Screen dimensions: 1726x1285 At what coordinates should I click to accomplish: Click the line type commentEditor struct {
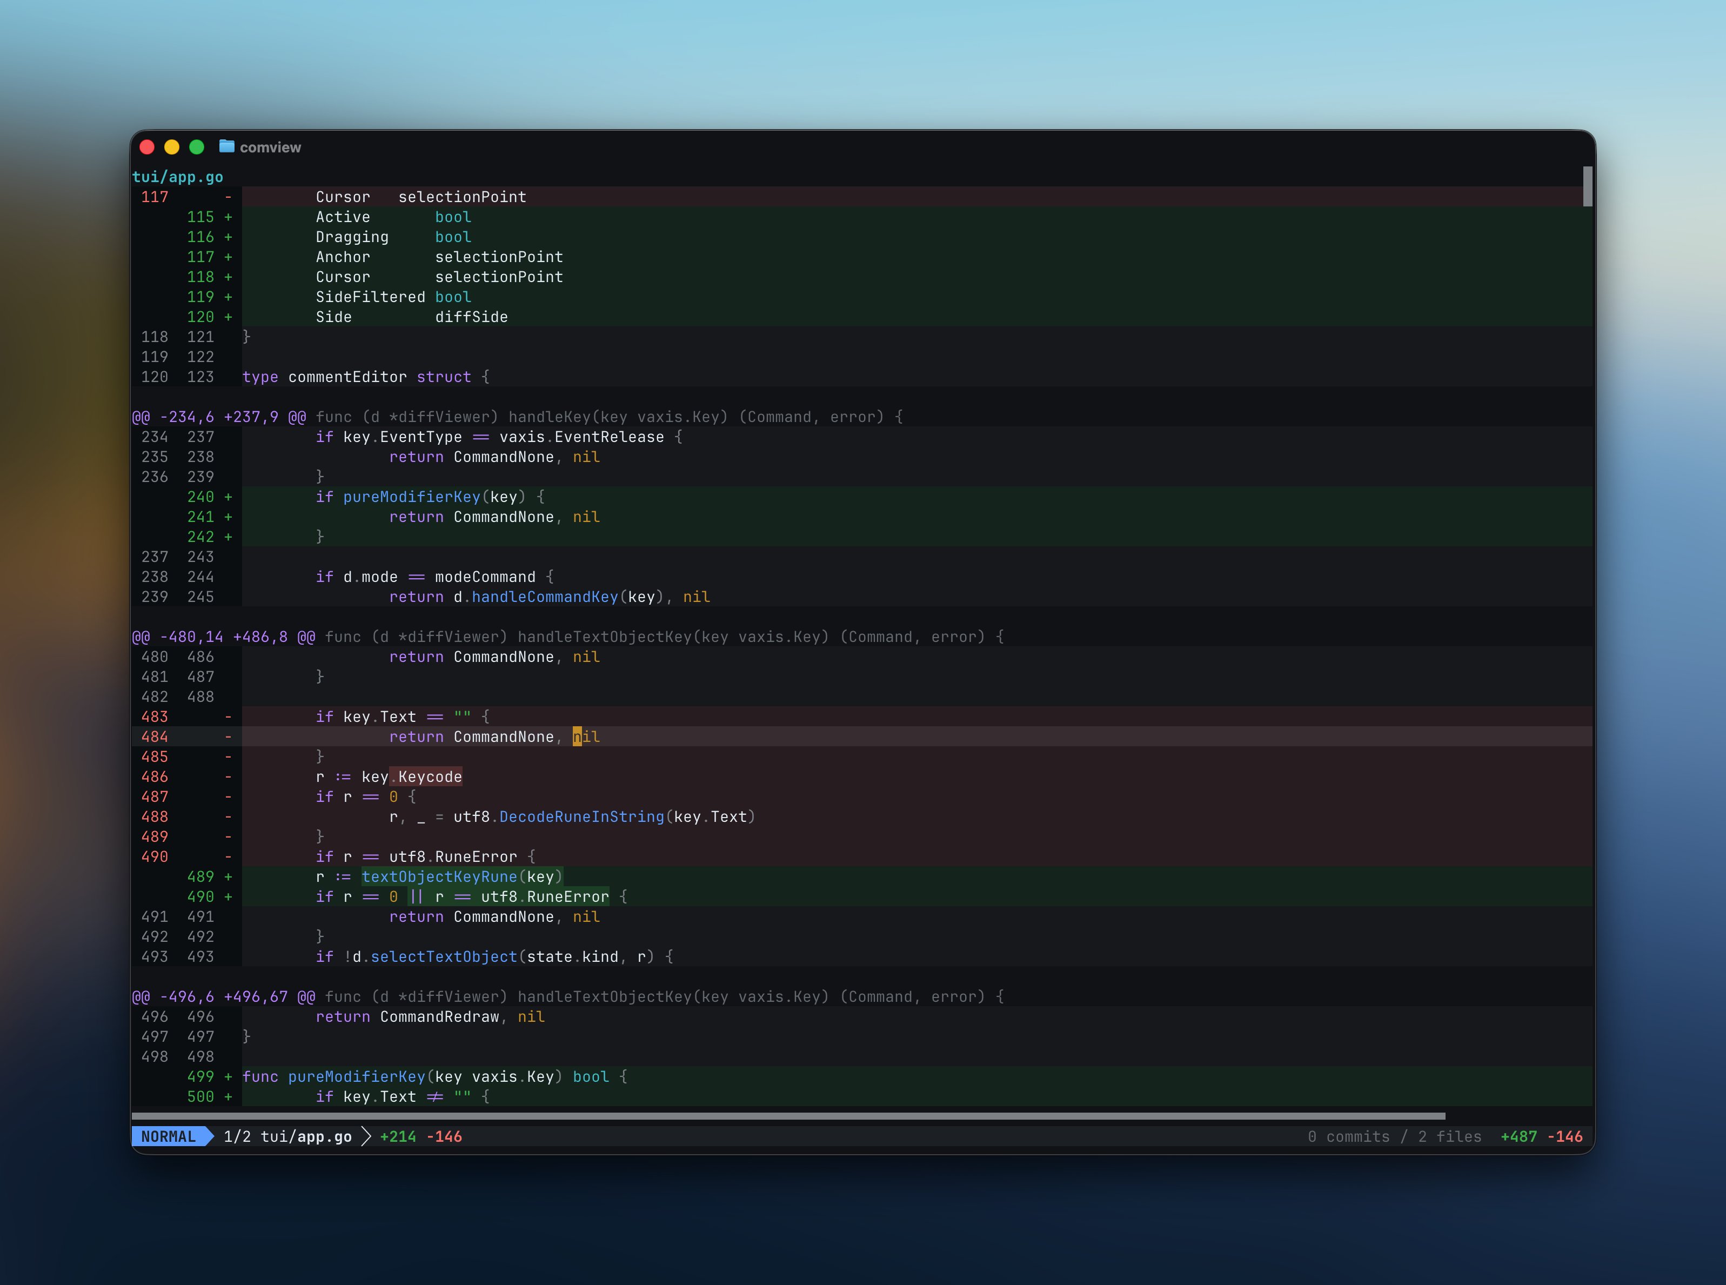click(861, 377)
